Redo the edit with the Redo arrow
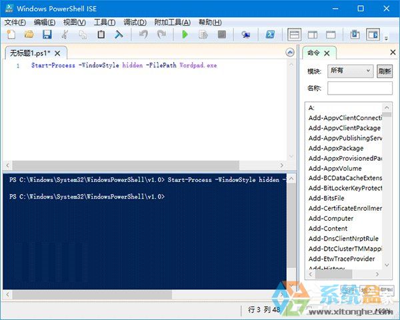Screen dimensions: 400x320 (x=161, y=34)
